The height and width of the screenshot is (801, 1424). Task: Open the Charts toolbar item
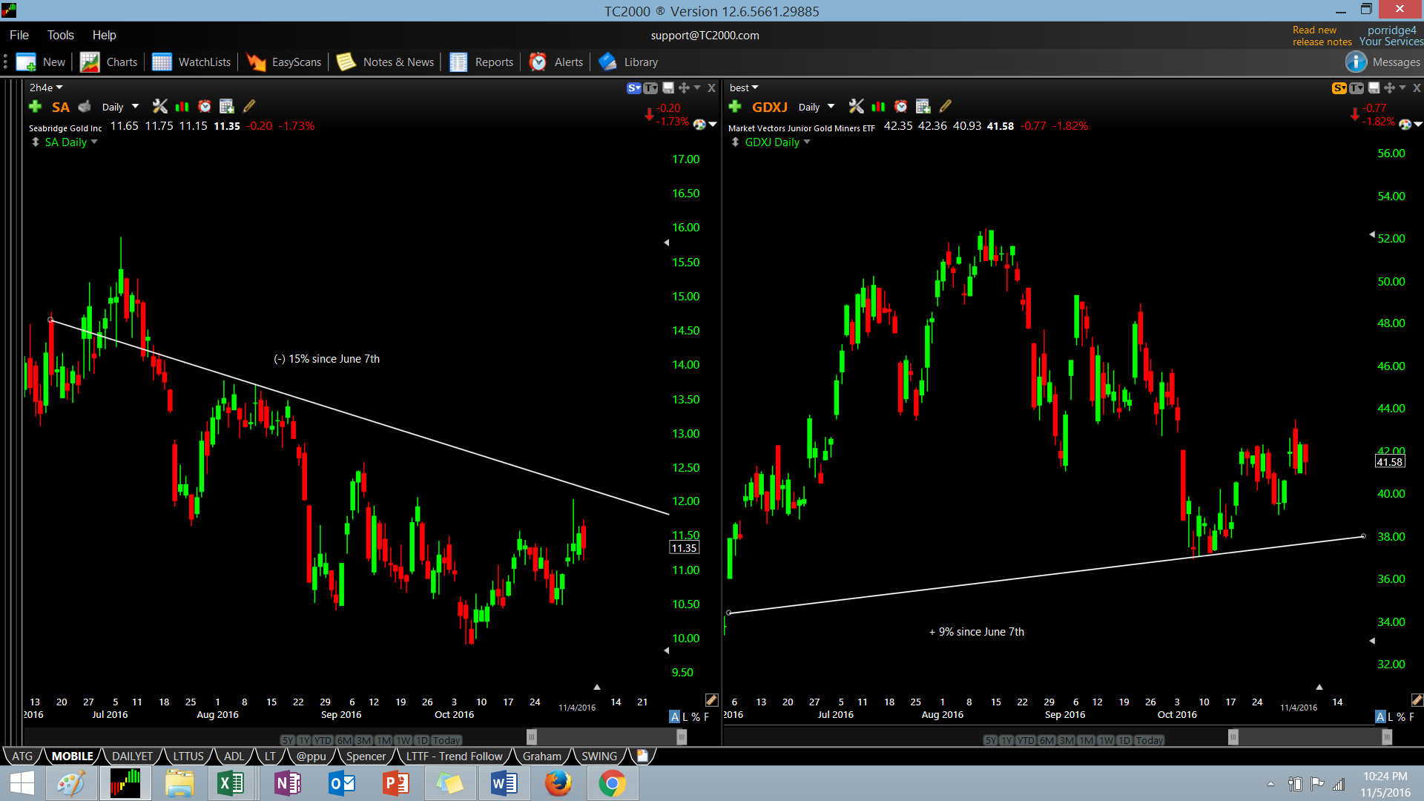pyautogui.click(x=109, y=62)
